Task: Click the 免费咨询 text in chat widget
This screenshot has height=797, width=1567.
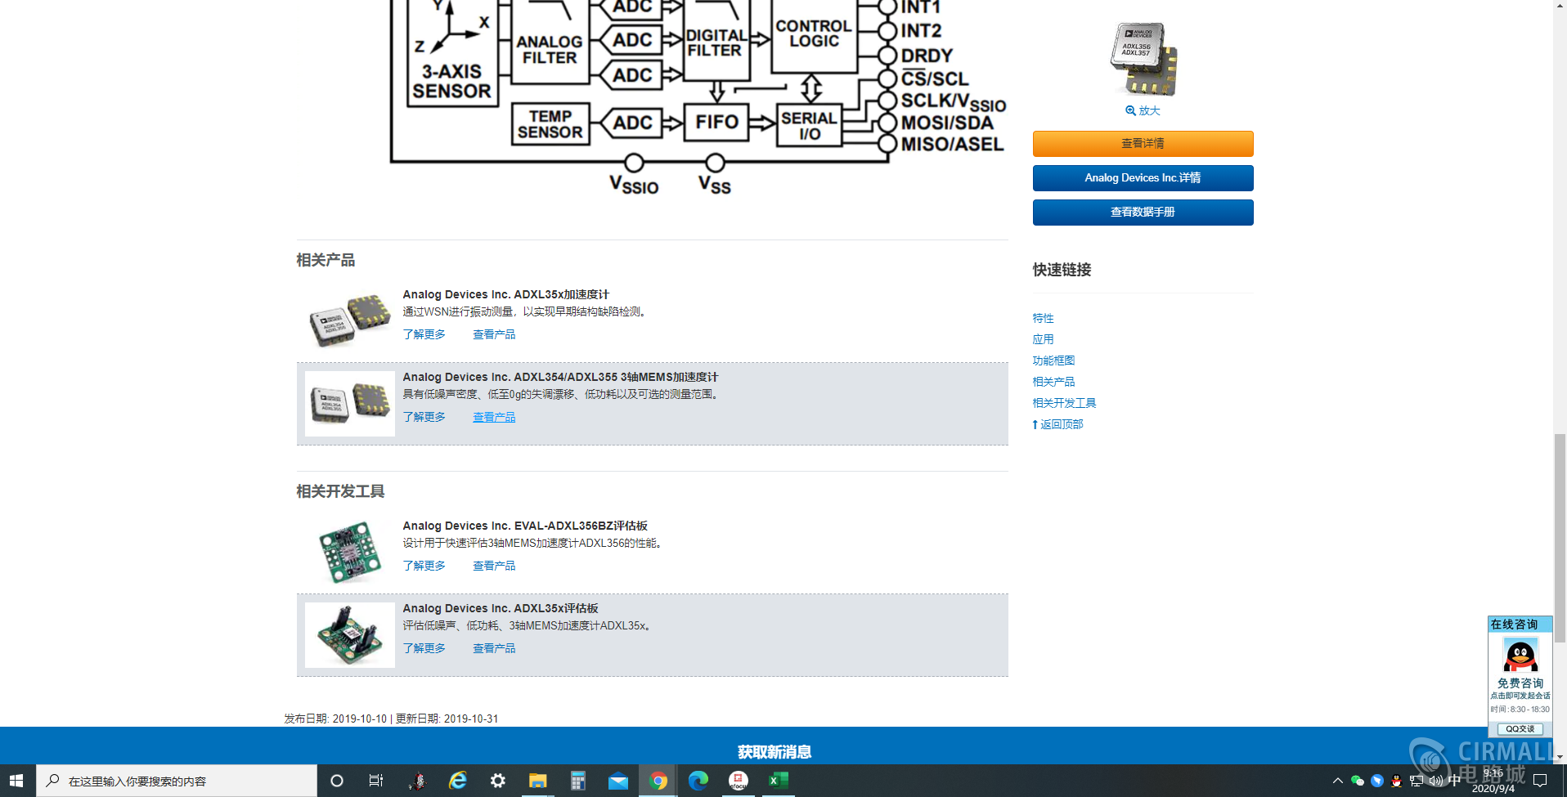Action: [1520, 683]
